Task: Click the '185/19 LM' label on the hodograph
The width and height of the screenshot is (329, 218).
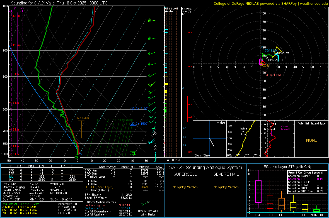Action: [x=270, y=50]
